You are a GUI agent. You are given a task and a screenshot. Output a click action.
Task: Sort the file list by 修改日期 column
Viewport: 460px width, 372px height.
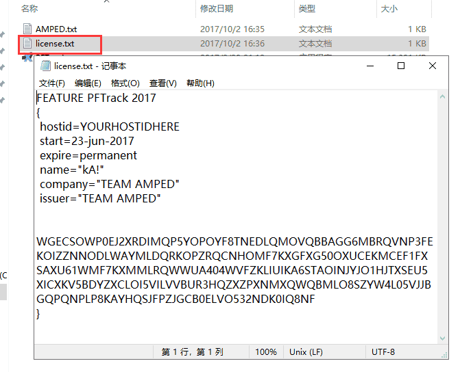[217, 8]
